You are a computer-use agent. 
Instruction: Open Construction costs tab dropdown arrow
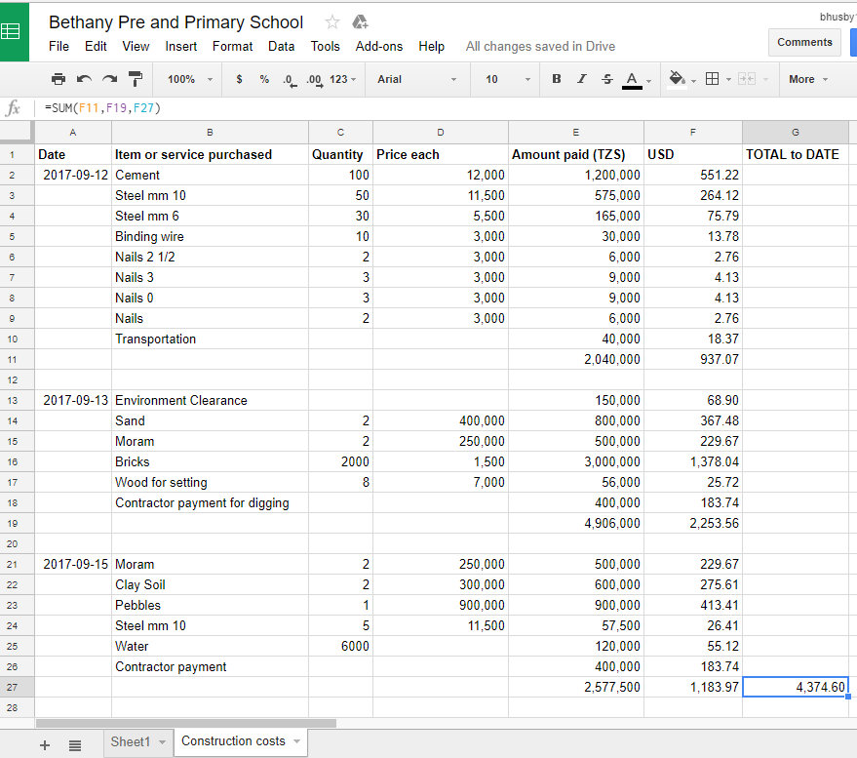pos(296,741)
